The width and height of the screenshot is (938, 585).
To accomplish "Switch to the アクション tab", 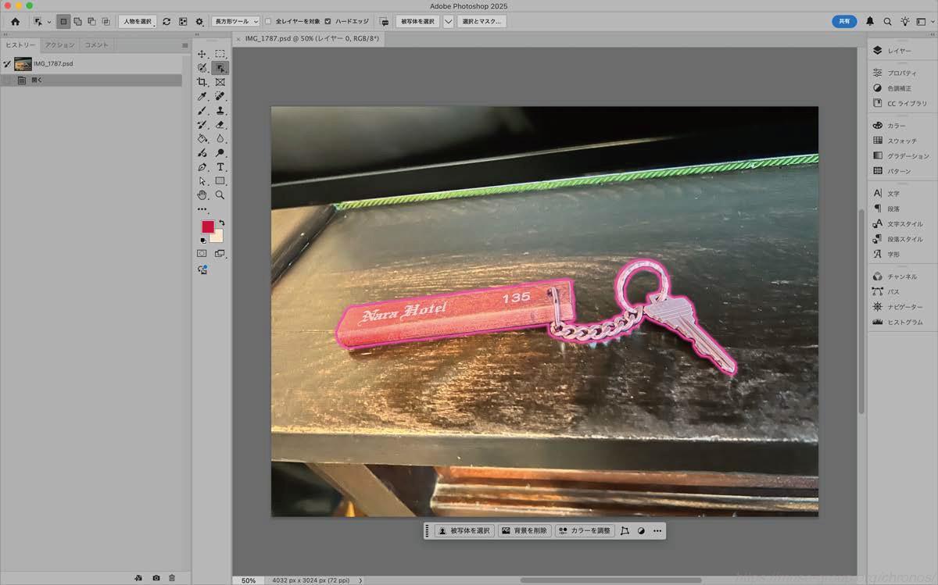I will [x=60, y=45].
